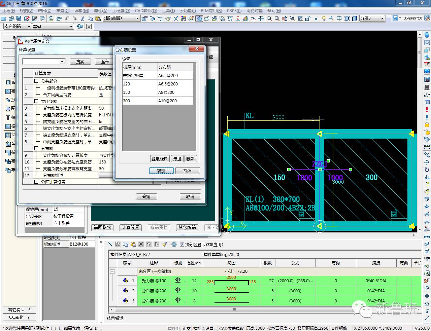Click the 3D building view icon in the toolbar

pyautogui.click(x=355, y=19)
